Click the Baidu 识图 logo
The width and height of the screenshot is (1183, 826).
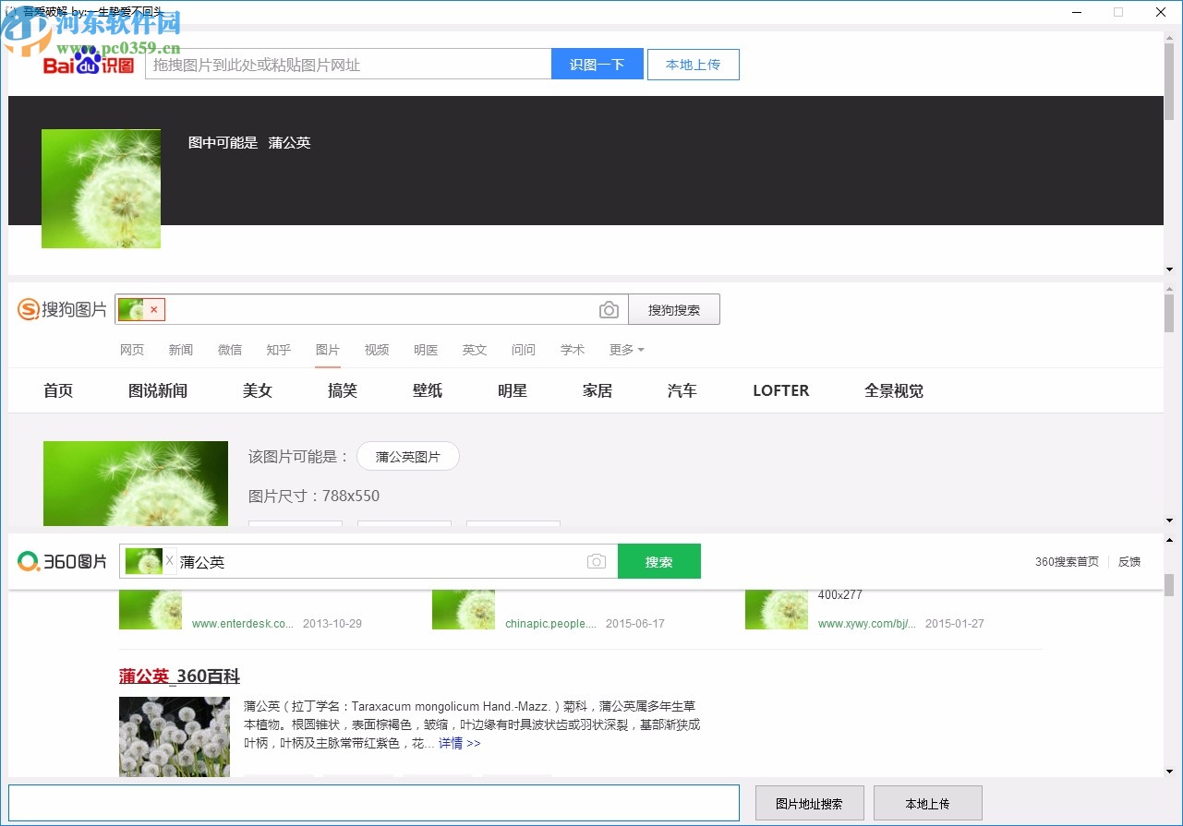click(86, 64)
